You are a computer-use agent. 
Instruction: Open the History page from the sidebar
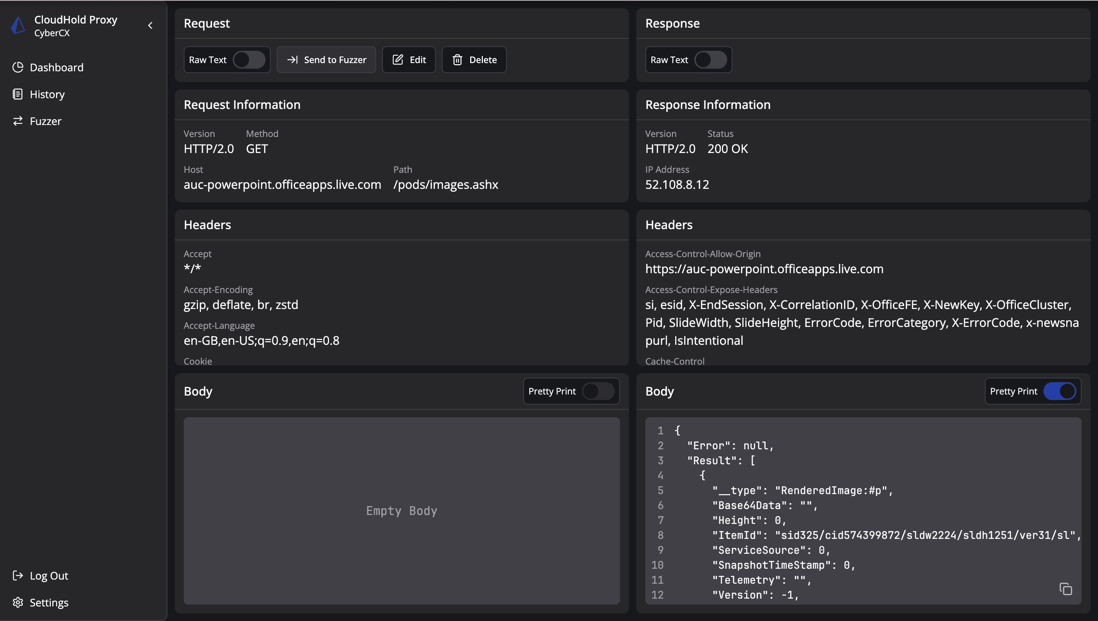click(47, 94)
